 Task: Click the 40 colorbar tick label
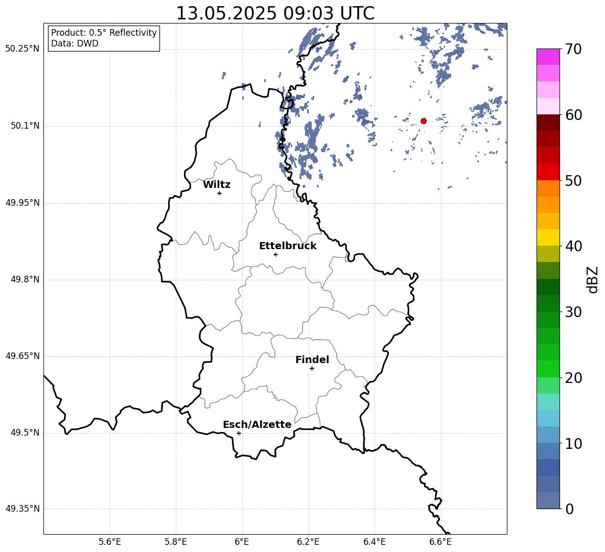573,246
